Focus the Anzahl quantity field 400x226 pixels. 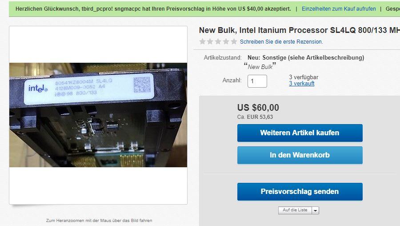tap(257, 81)
